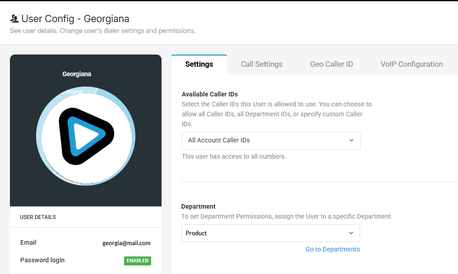
Task: Follow the Go to Departments link
Action: (x=333, y=249)
